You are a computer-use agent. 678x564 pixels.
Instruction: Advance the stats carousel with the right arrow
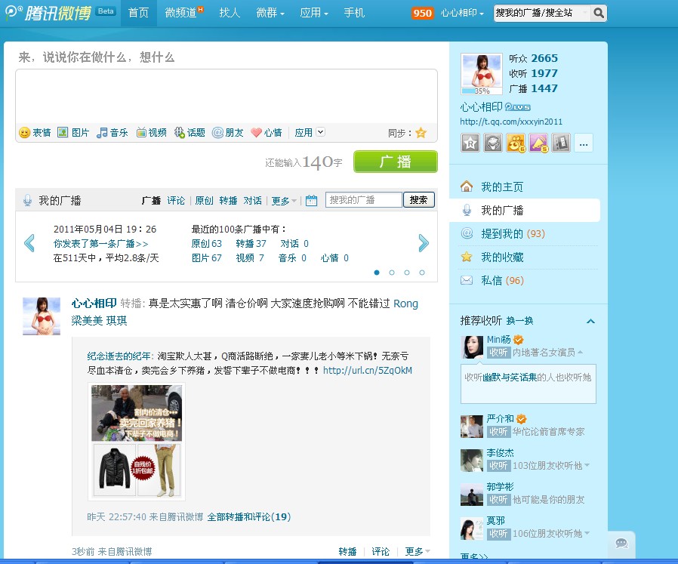pyautogui.click(x=424, y=242)
